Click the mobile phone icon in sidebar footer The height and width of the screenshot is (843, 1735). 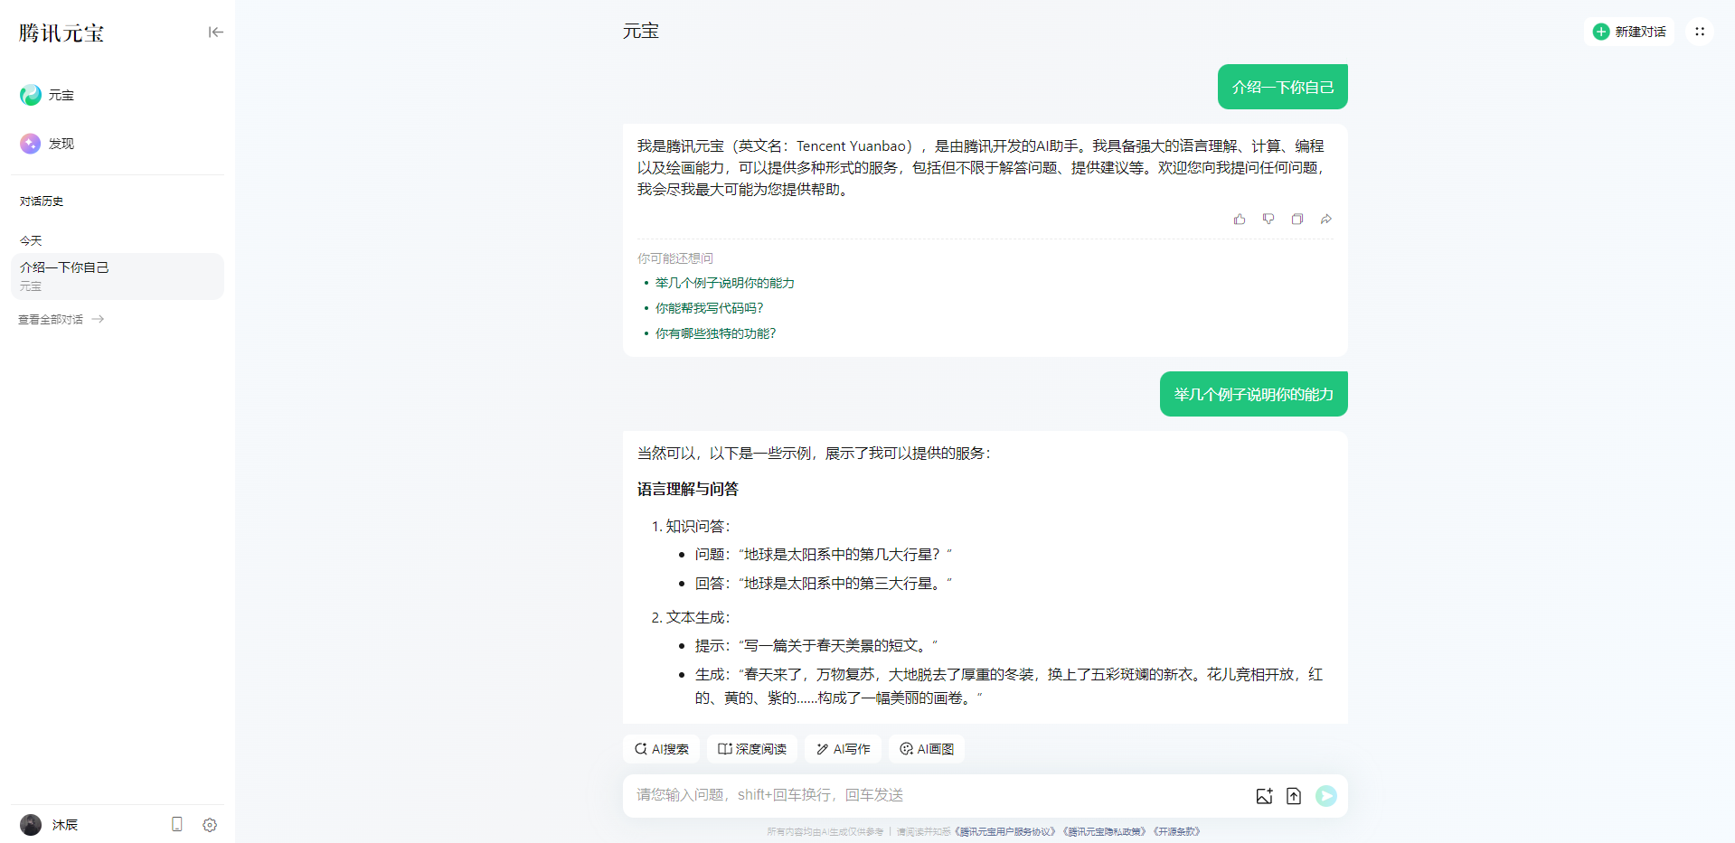[x=177, y=825]
